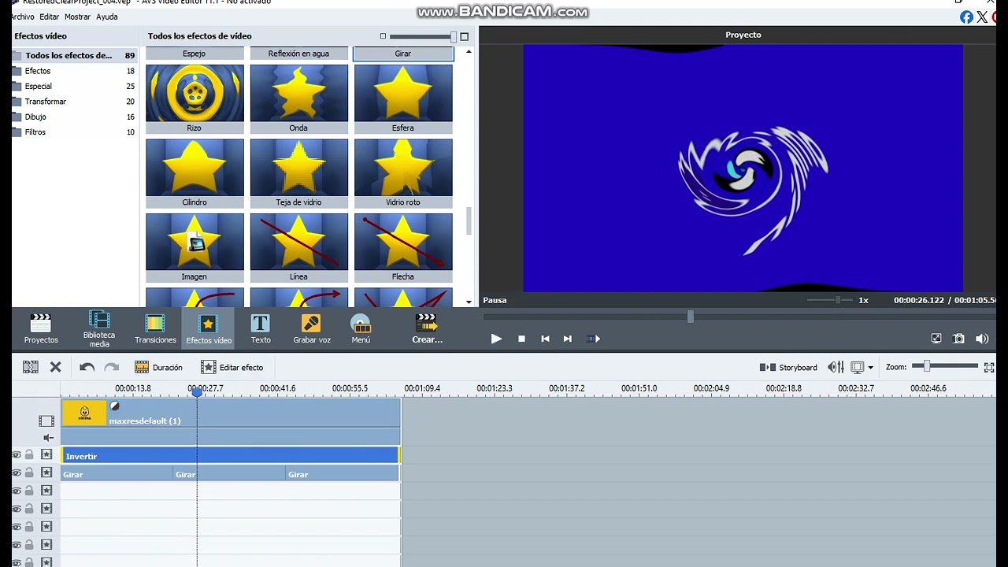Play the project preview
Image resolution: width=1008 pixels, height=567 pixels.
tap(496, 339)
